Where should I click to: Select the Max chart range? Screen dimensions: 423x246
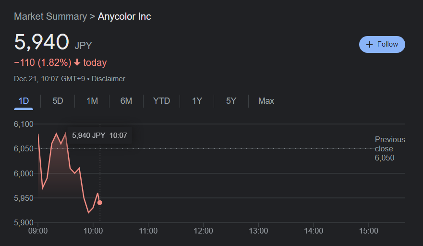coord(266,101)
